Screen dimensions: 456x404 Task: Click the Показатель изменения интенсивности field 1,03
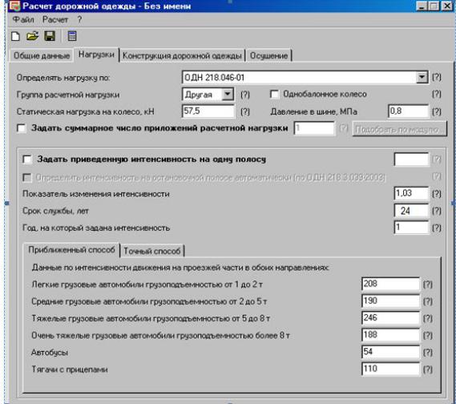click(411, 193)
